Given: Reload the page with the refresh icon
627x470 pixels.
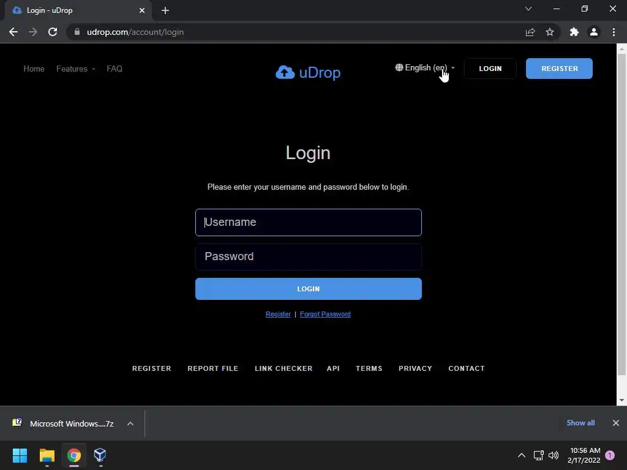Looking at the screenshot, I should tap(53, 32).
